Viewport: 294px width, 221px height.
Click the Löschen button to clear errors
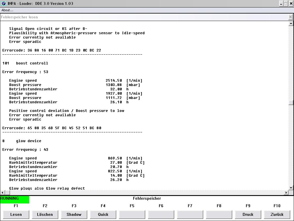pos(45,214)
